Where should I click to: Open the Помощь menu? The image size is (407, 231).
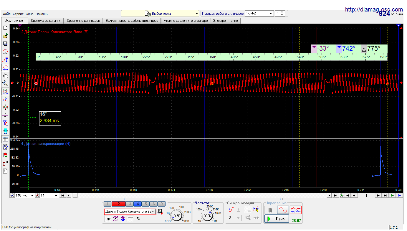coord(42,14)
